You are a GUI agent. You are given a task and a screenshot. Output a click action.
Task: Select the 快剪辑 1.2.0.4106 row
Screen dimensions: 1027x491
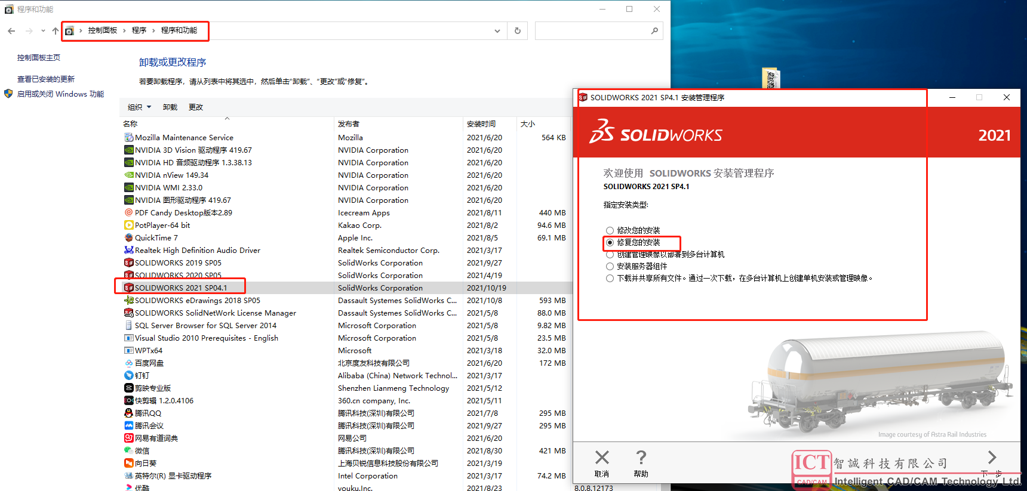coord(345,400)
